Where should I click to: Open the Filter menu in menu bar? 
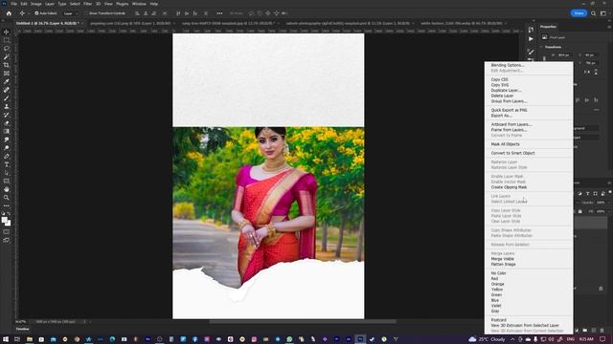pyautogui.click(x=87, y=4)
